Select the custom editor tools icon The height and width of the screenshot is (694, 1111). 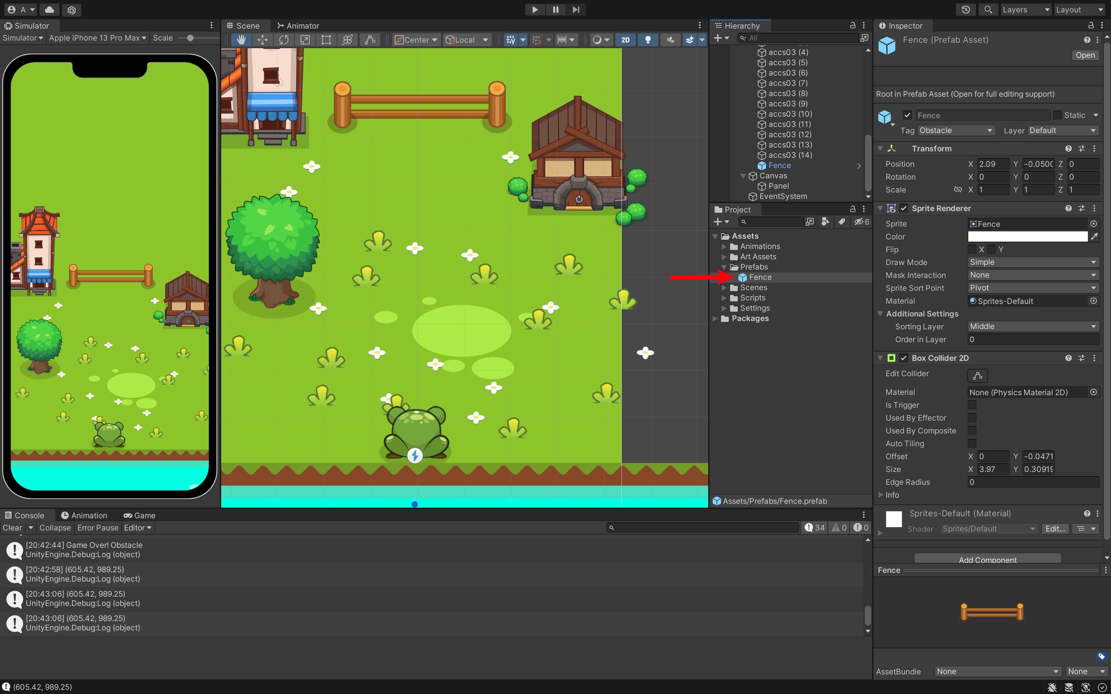tap(370, 40)
